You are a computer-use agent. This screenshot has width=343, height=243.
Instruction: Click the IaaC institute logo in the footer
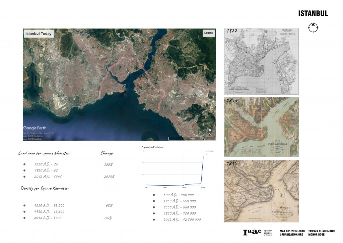point(253,232)
